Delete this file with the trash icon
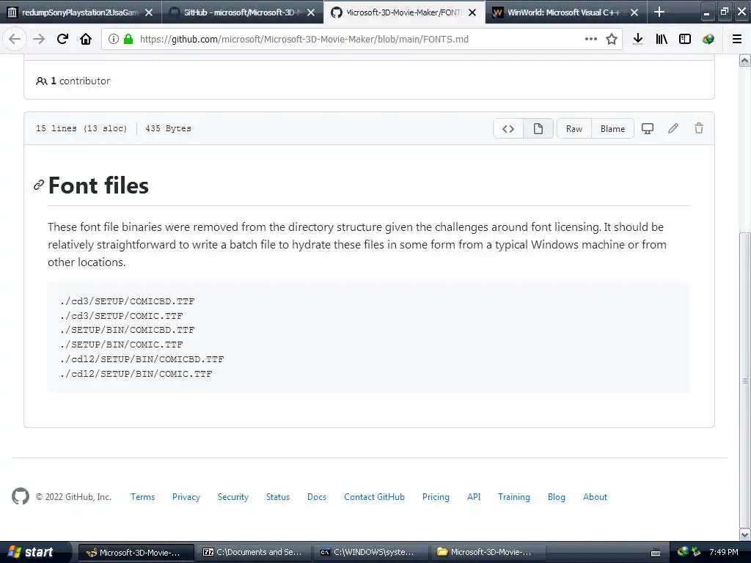This screenshot has width=751, height=563. point(699,128)
